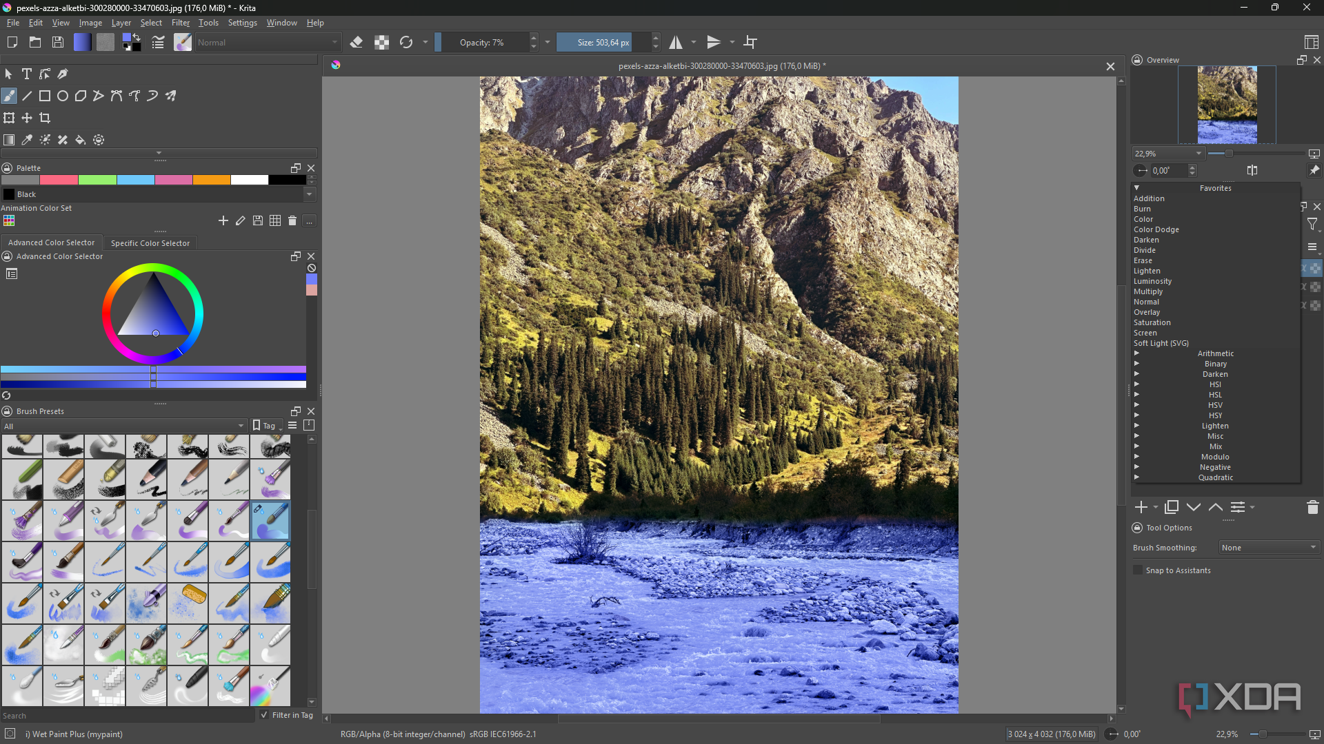Viewport: 1324px width, 744px height.
Task: Add a new layer with plus icon
Action: pos(1141,508)
